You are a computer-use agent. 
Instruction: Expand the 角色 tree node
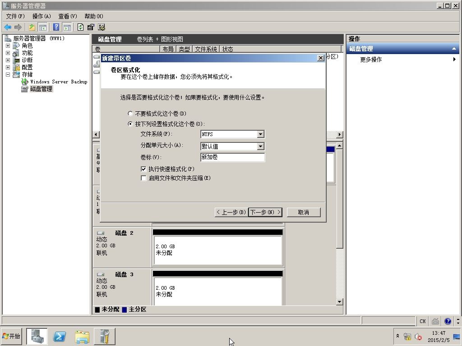[8, 46]
